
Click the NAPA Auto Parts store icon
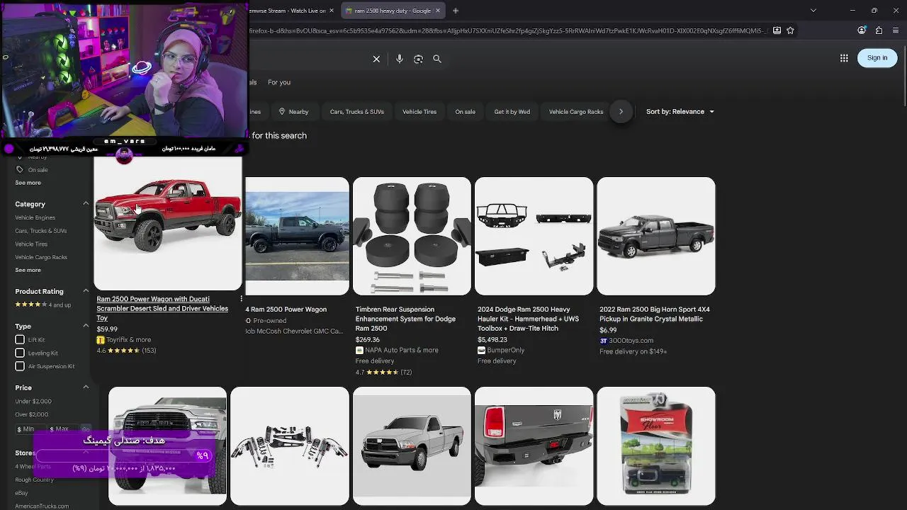click(359, 350)
